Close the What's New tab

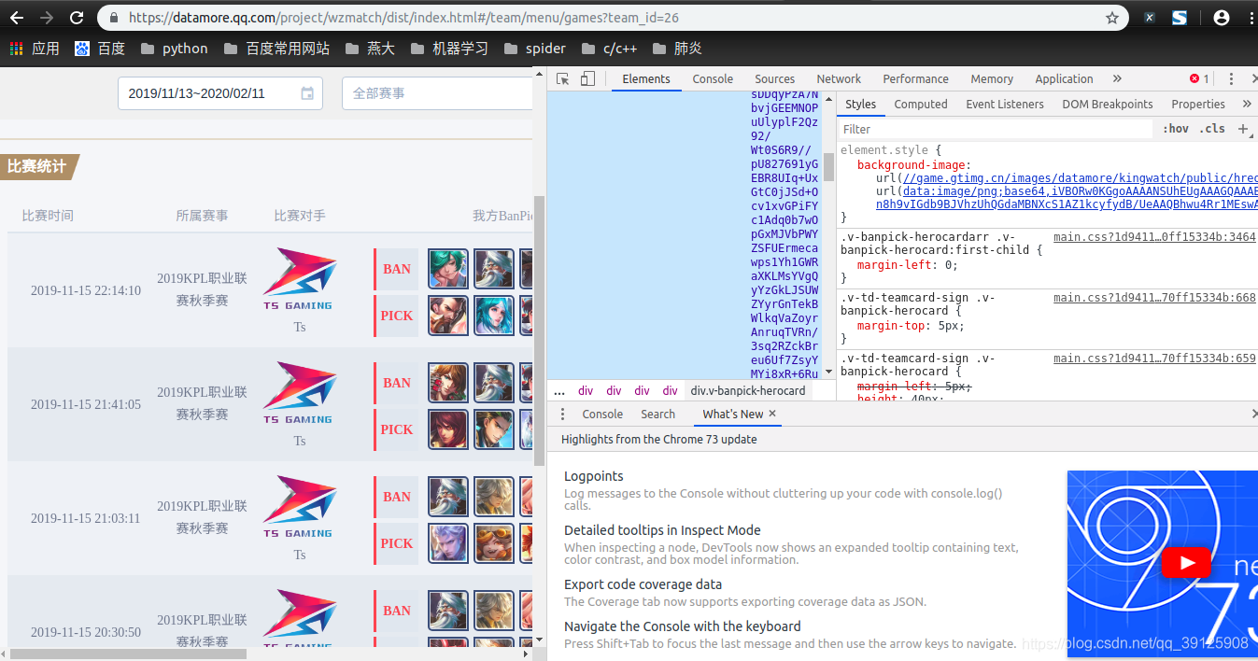tap(772, 414)
